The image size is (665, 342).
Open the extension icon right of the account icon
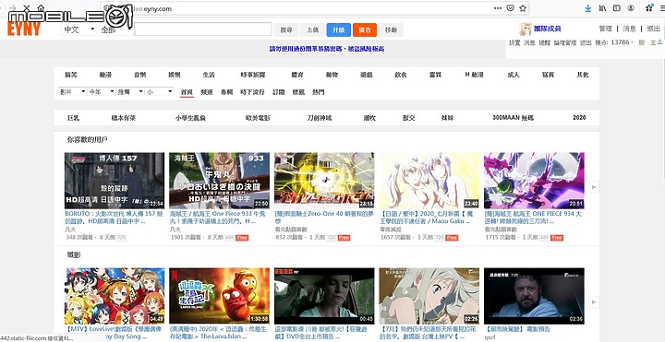[x=649, y=8]
